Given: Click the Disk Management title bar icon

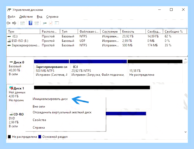Looking at the screenshot, I should [9, 10].
